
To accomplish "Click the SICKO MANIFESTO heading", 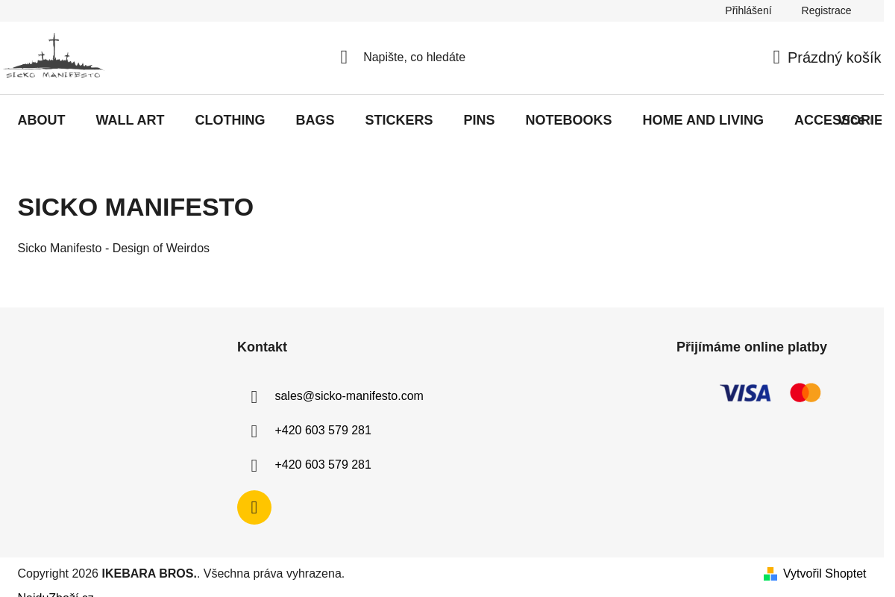I will (x=136, y=207).
